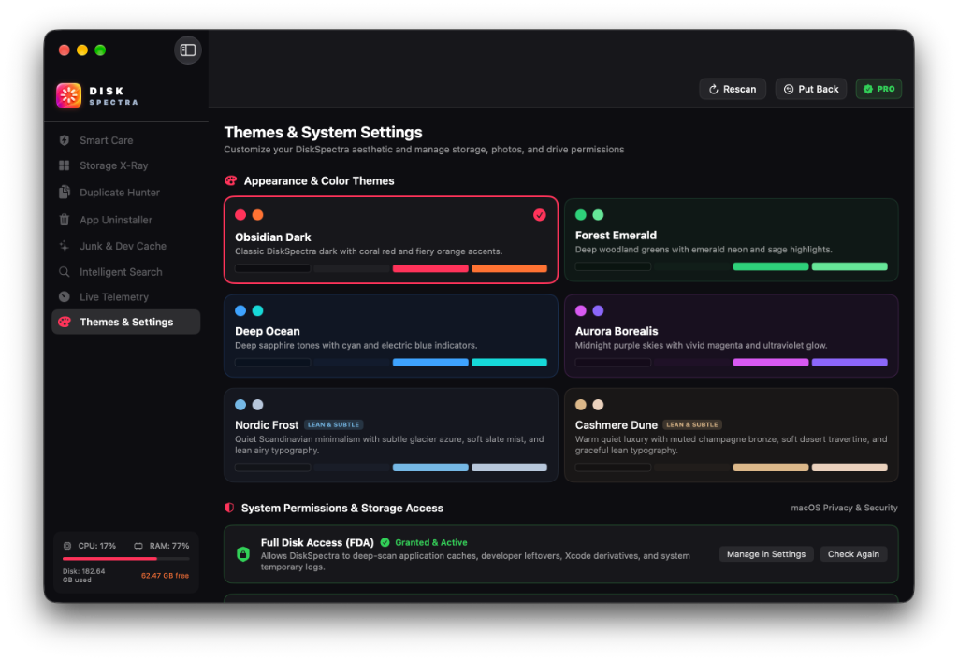This screenshot has height=660, width=958.
Task: Click the Live Telemetry gauge icon
Action: tap(65, 296)
